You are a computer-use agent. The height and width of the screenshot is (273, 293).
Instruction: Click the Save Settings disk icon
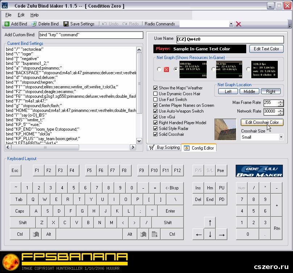(66, 24)
